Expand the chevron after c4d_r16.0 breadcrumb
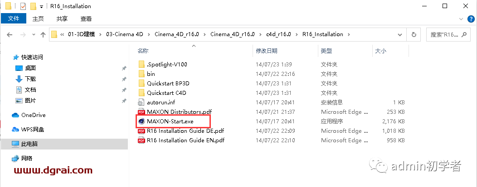This screenshot has height=187, width=477. pyautogui.click(x=297, y=34)
